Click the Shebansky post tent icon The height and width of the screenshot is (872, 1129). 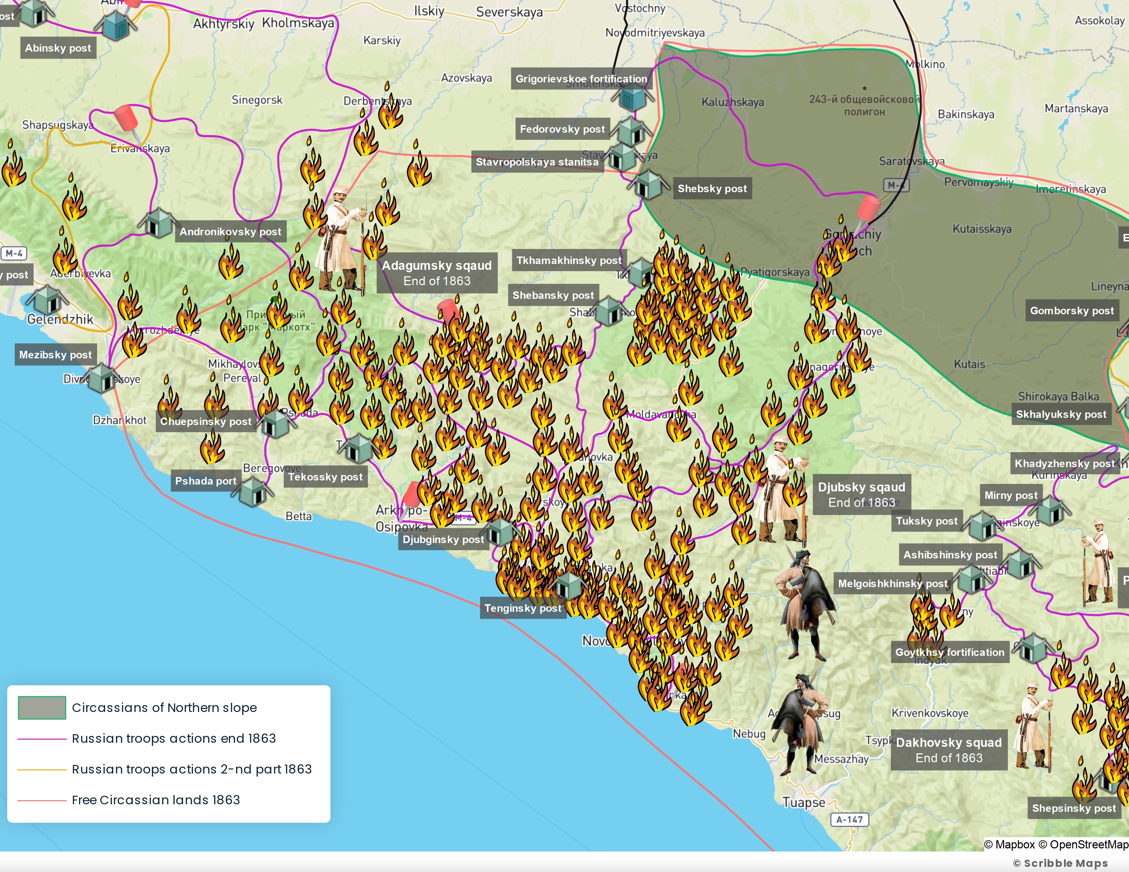point(609,311)
